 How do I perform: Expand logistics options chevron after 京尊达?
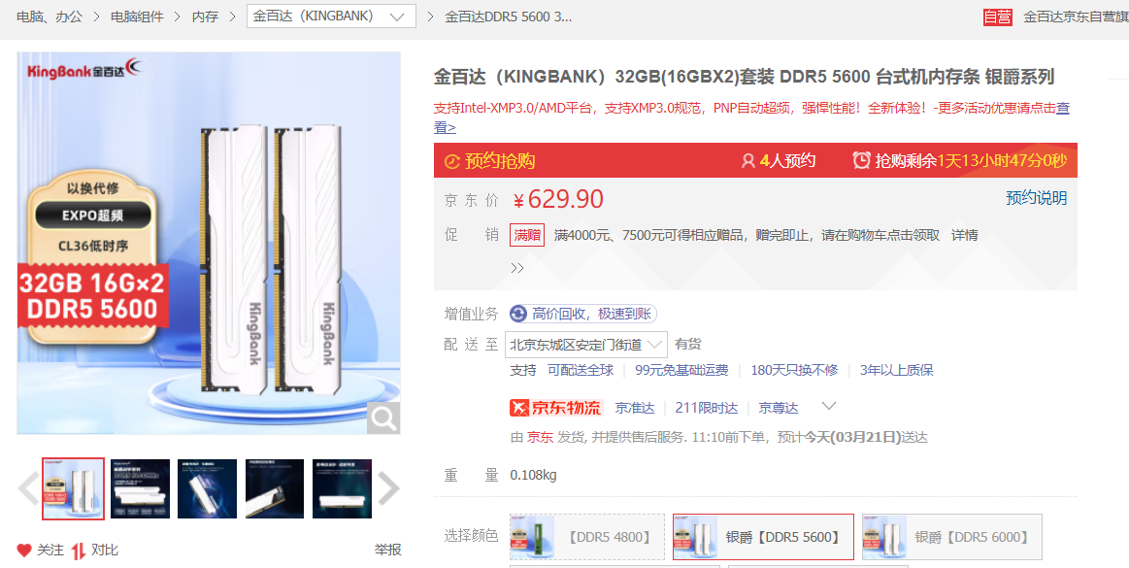(829, 406)
